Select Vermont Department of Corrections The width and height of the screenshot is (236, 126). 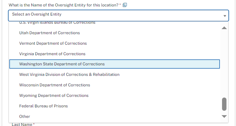114,43
